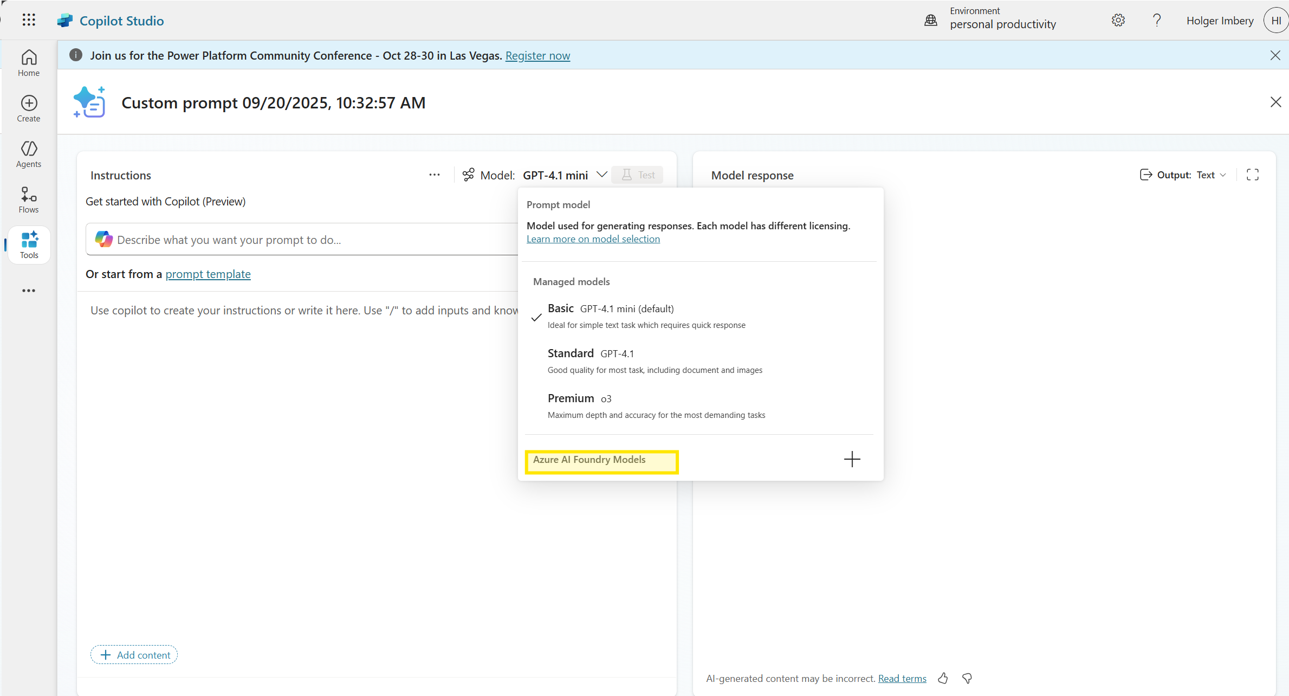Image resolution: width=1289 pixels, height=696 pixels.
Task: Open the settings gear icon
Action: 1118,21
